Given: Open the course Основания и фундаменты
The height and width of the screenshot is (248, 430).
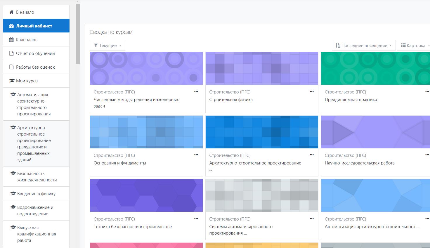Looking at the screenshot, I should [120, 163].
